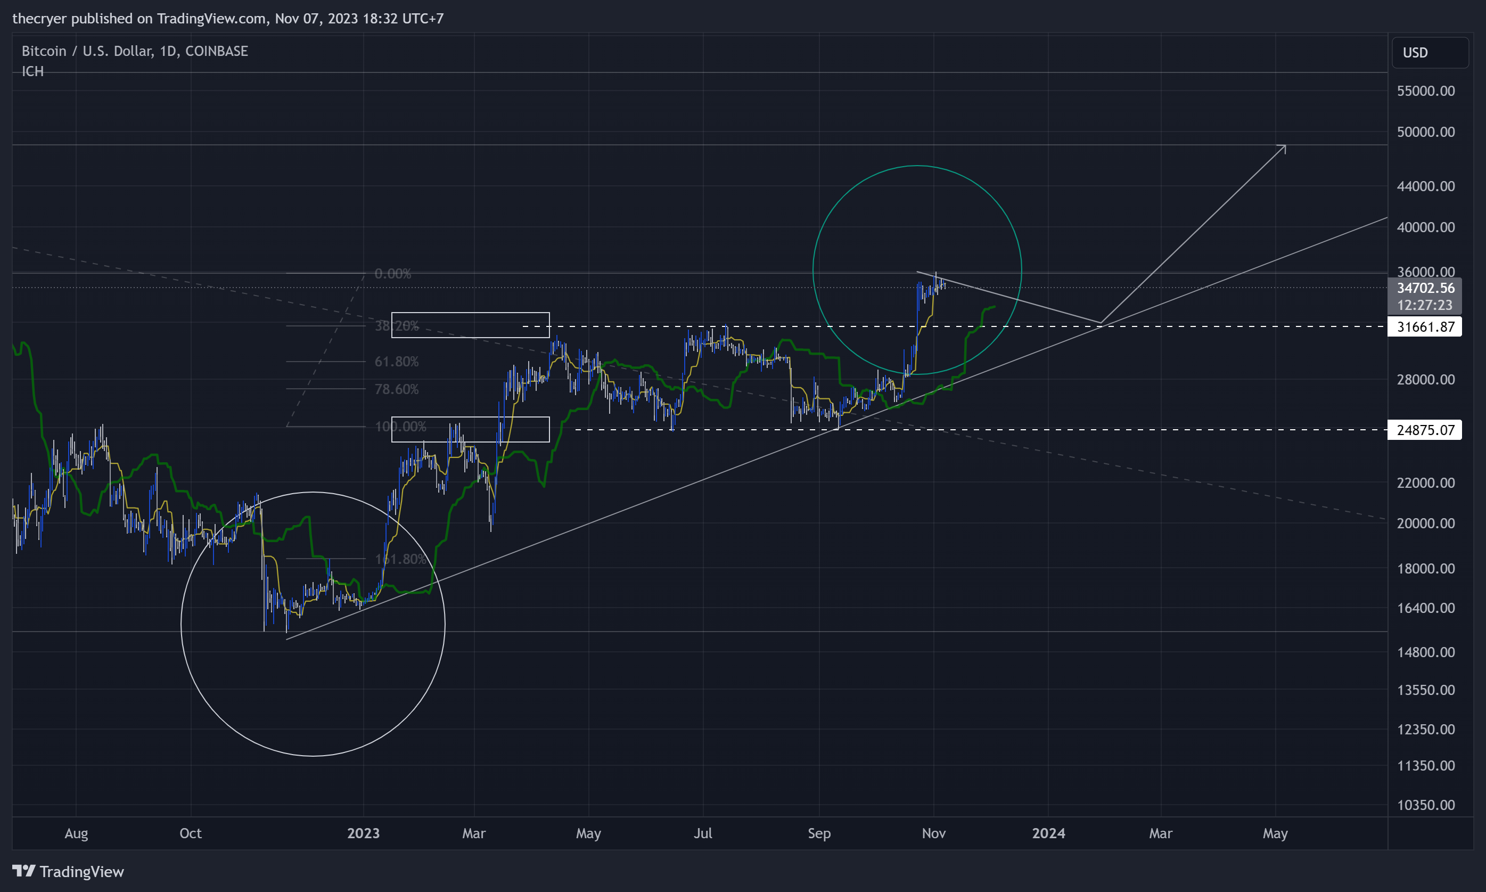The width and height of the screenshot is (1486, 892).
Task: Click the 28000.00 price axis value
Action: [x=1425, y=380]
